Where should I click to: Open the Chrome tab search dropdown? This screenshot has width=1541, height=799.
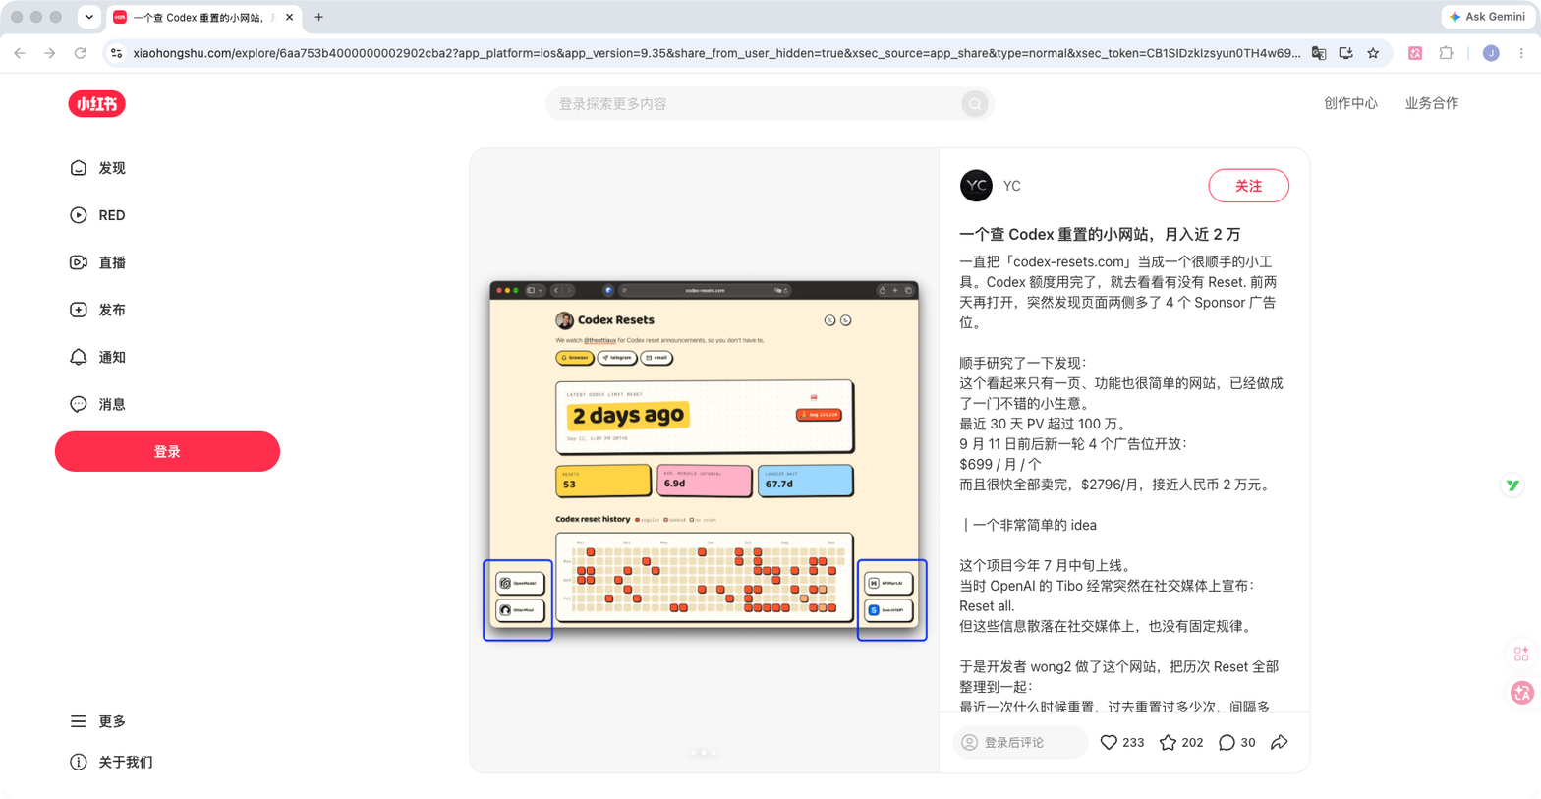pos(89,17)
